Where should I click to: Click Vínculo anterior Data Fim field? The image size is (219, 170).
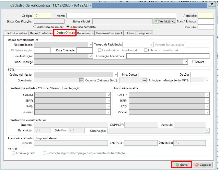pos(76,131)
